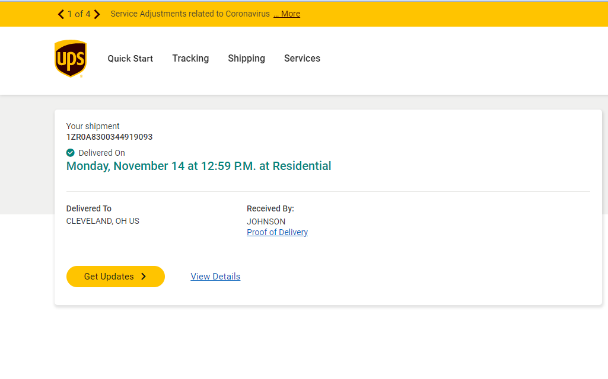Click the receiver name JOHNSON
Screen dimensions: 608x379
(266, 221)
